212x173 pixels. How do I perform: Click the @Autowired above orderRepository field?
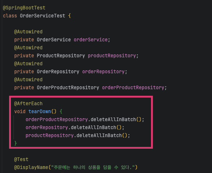[28, 63]
